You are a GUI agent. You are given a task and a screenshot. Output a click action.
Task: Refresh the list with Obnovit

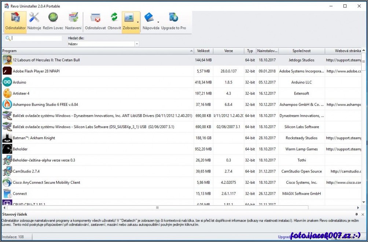(x=114, y=22)
